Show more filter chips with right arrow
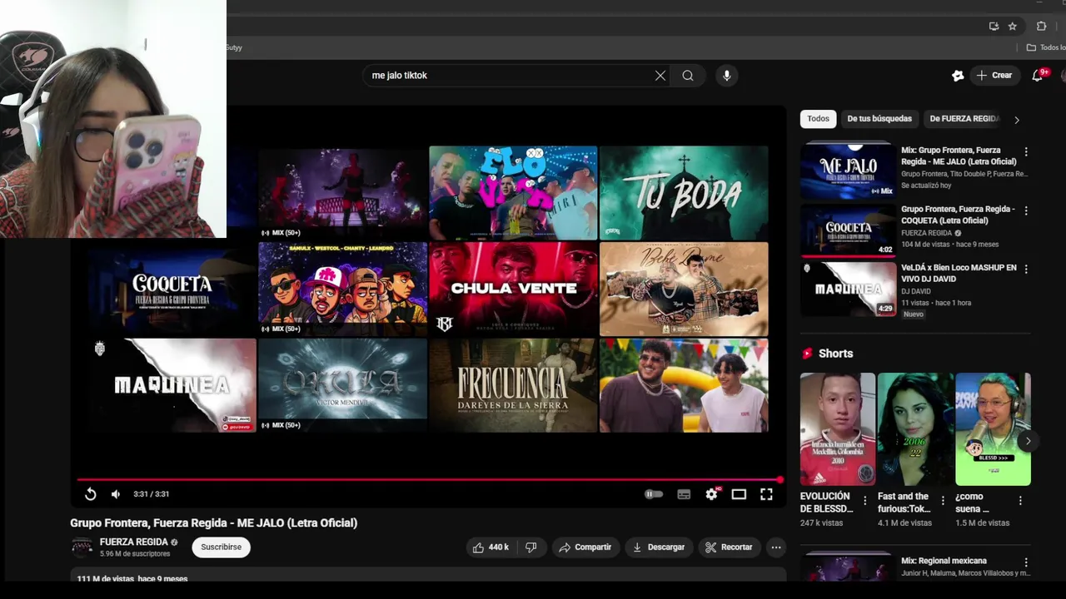This screenshot has height=599, width=1066. coord(1017,120)
